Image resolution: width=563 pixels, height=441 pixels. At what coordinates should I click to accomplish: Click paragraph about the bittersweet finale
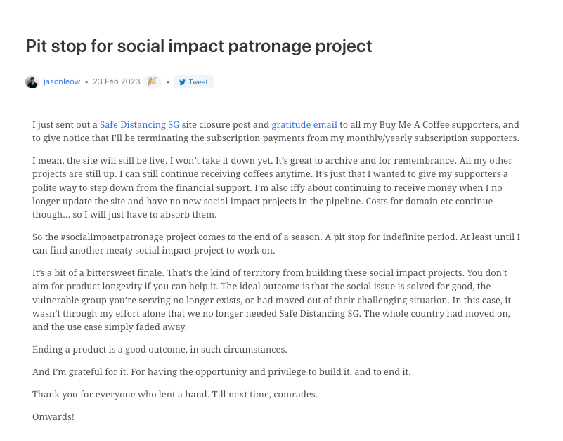coord(271,300)
